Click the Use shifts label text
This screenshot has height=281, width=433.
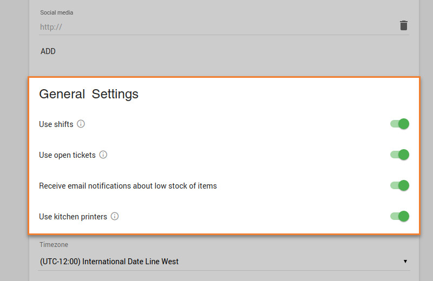click(56, 124)
